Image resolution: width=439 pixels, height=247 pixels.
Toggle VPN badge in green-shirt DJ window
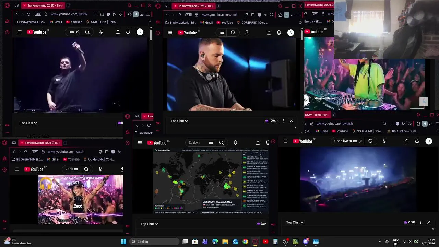(314, 14)
